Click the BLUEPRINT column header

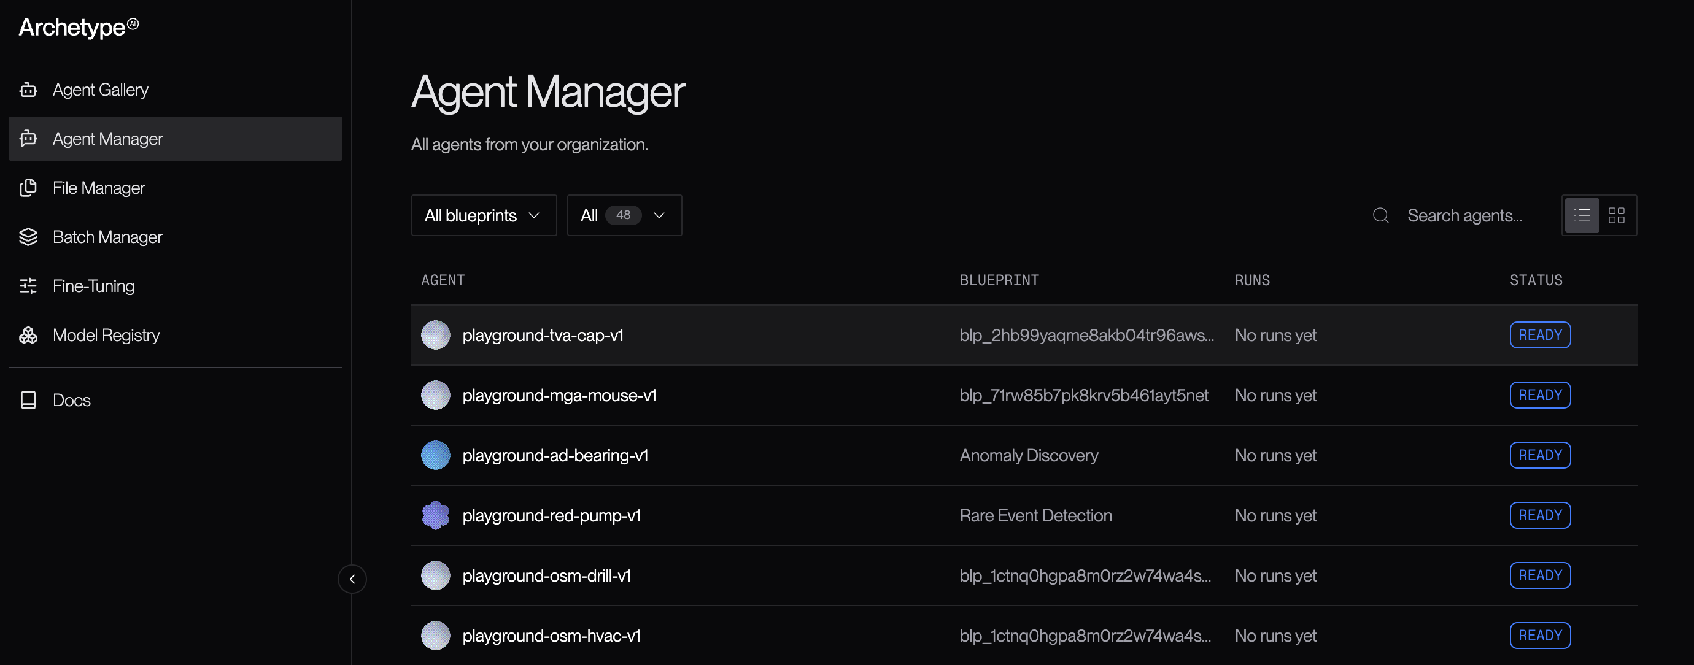point(999,280)
